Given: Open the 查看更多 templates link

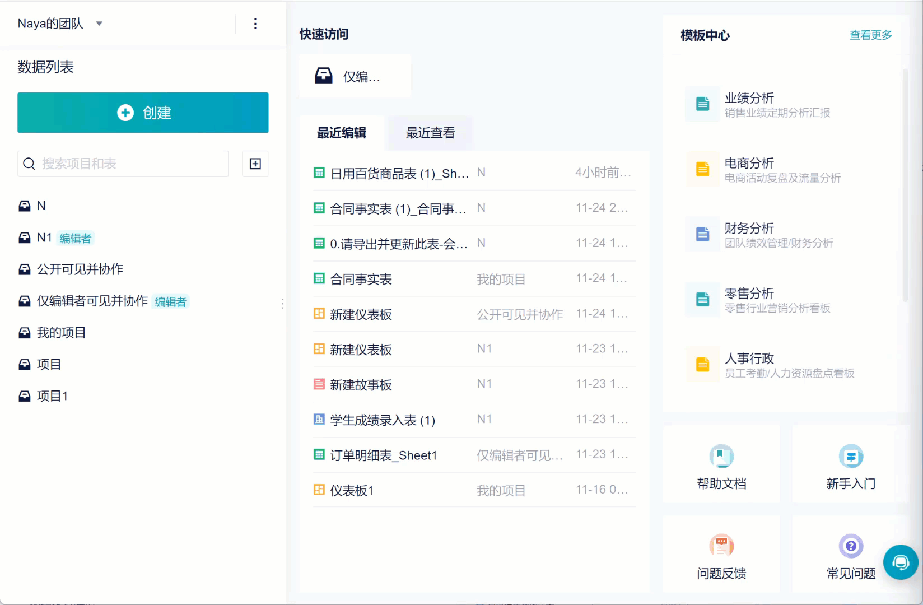Looking at the screenshot, I should pos(870,35).
